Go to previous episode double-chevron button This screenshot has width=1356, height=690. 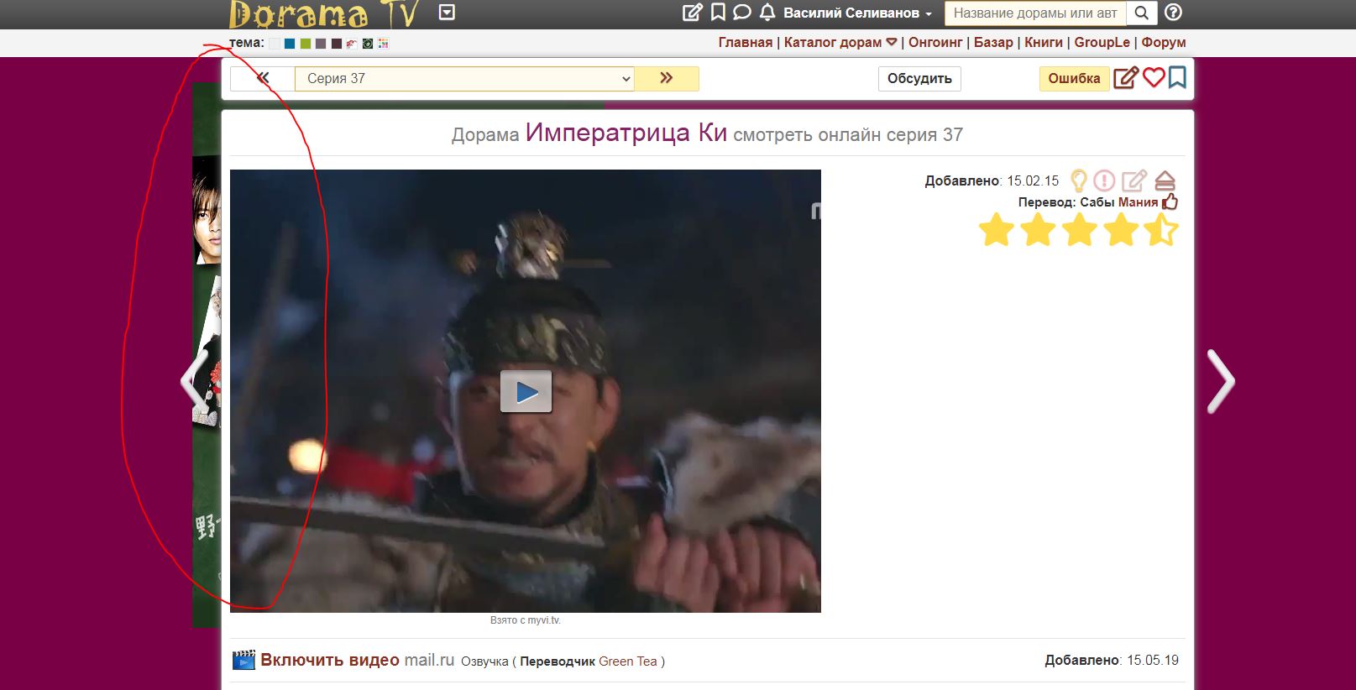(x=263, y=78)
